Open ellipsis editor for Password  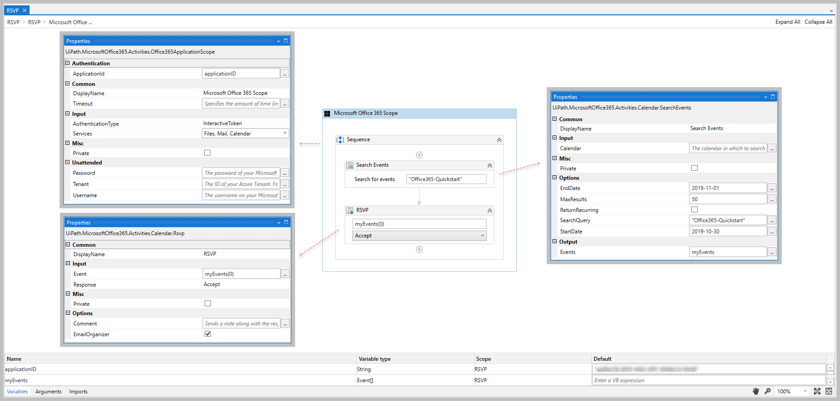point(285,173)
